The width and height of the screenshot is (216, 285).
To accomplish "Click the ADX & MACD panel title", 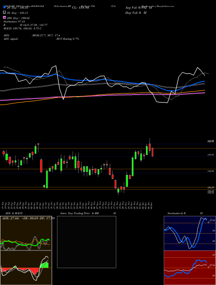I will pyautogui.click(x=14, y=213).
